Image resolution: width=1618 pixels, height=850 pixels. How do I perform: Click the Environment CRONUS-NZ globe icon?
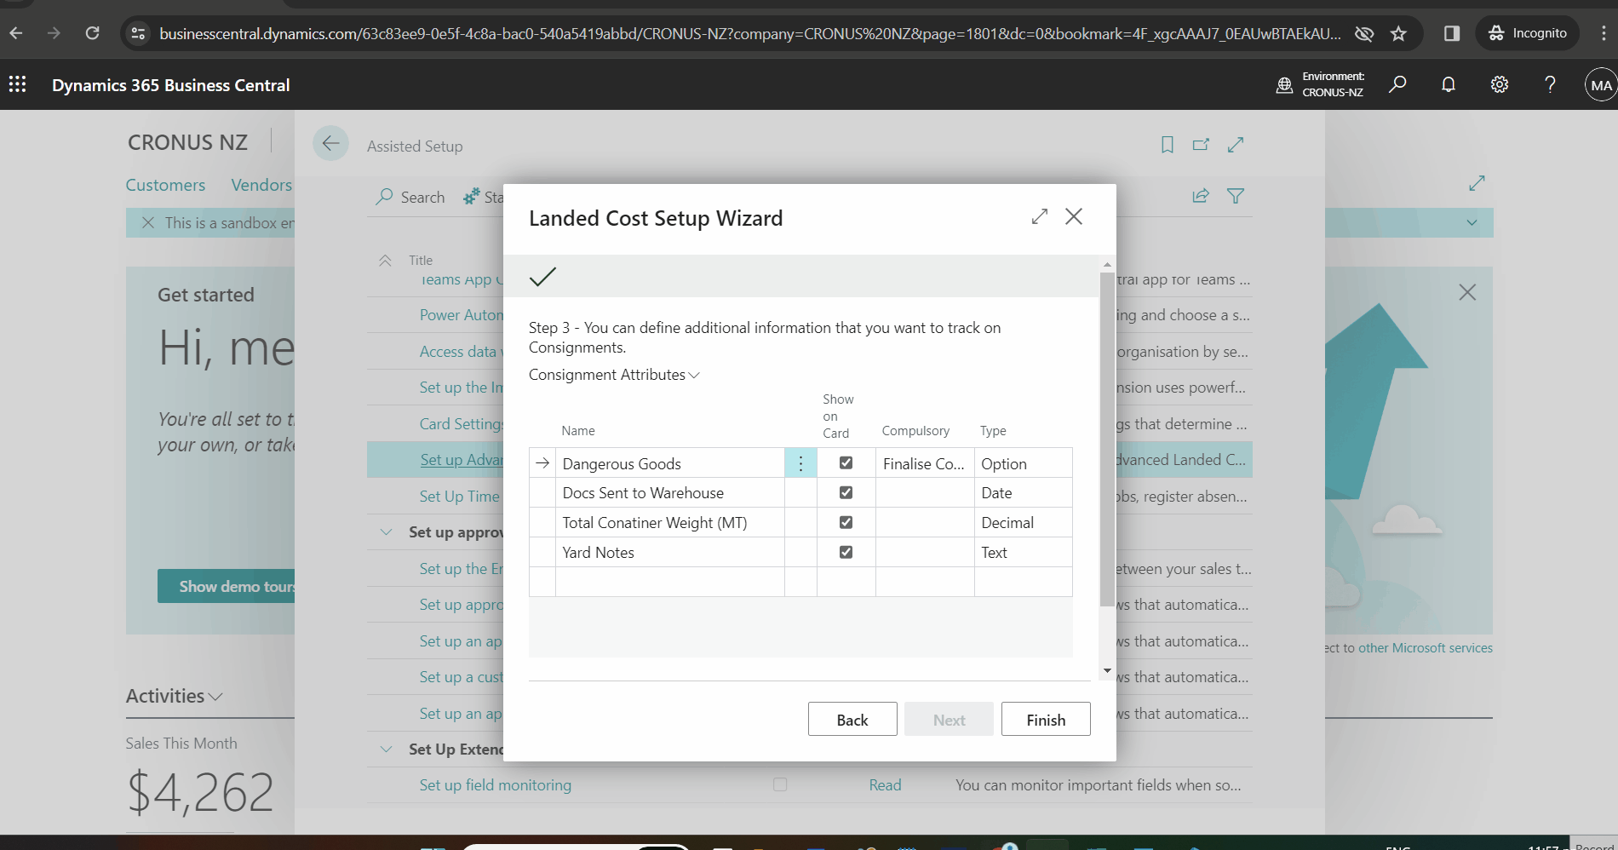pos(1284,84)
